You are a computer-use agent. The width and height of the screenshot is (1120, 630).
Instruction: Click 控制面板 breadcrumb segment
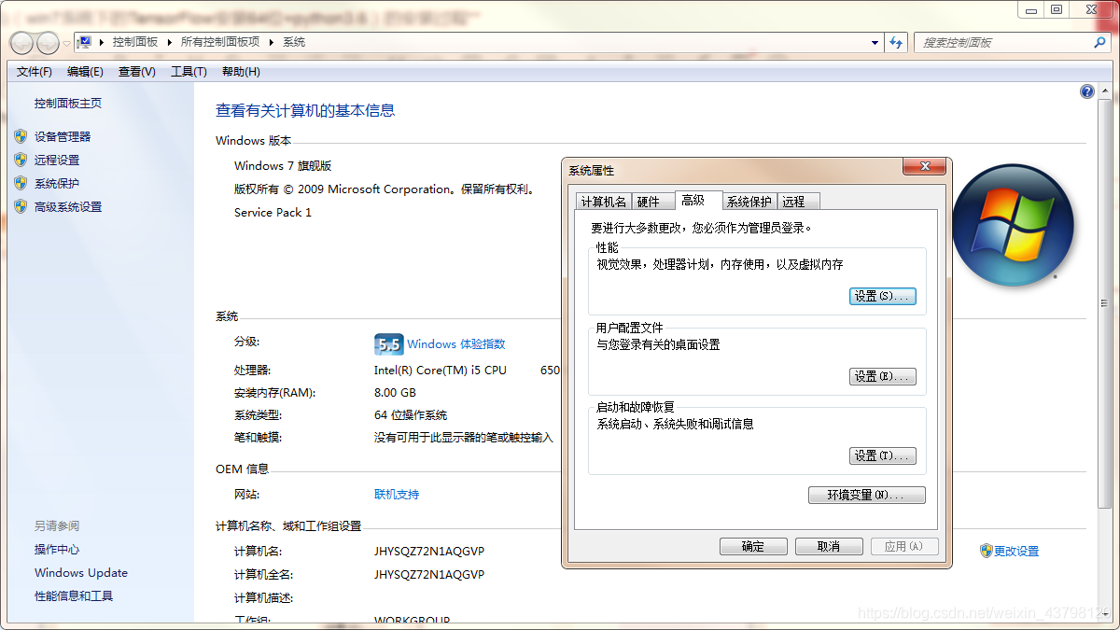pyautogui.click(x=135, y=42)
